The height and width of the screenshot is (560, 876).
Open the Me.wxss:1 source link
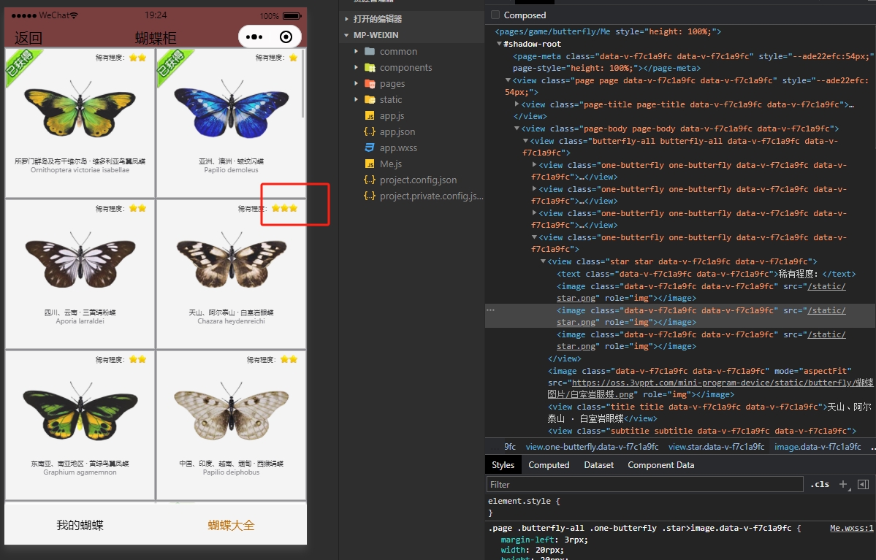click(851, 528)
